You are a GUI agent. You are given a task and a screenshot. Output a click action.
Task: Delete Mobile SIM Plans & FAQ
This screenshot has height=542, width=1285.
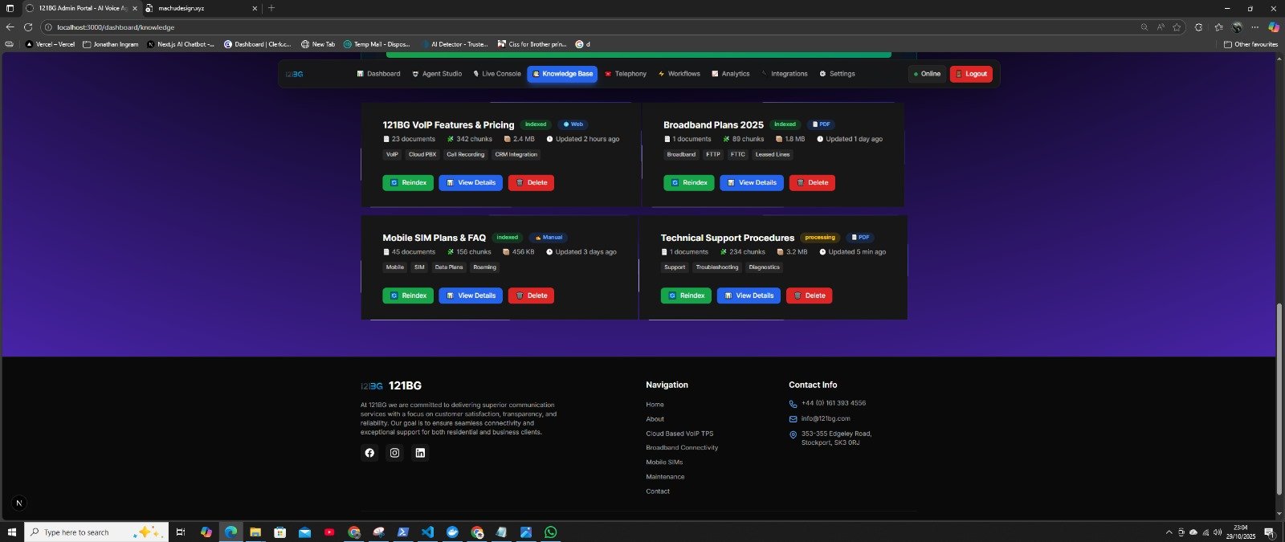[x=531, y=295]
